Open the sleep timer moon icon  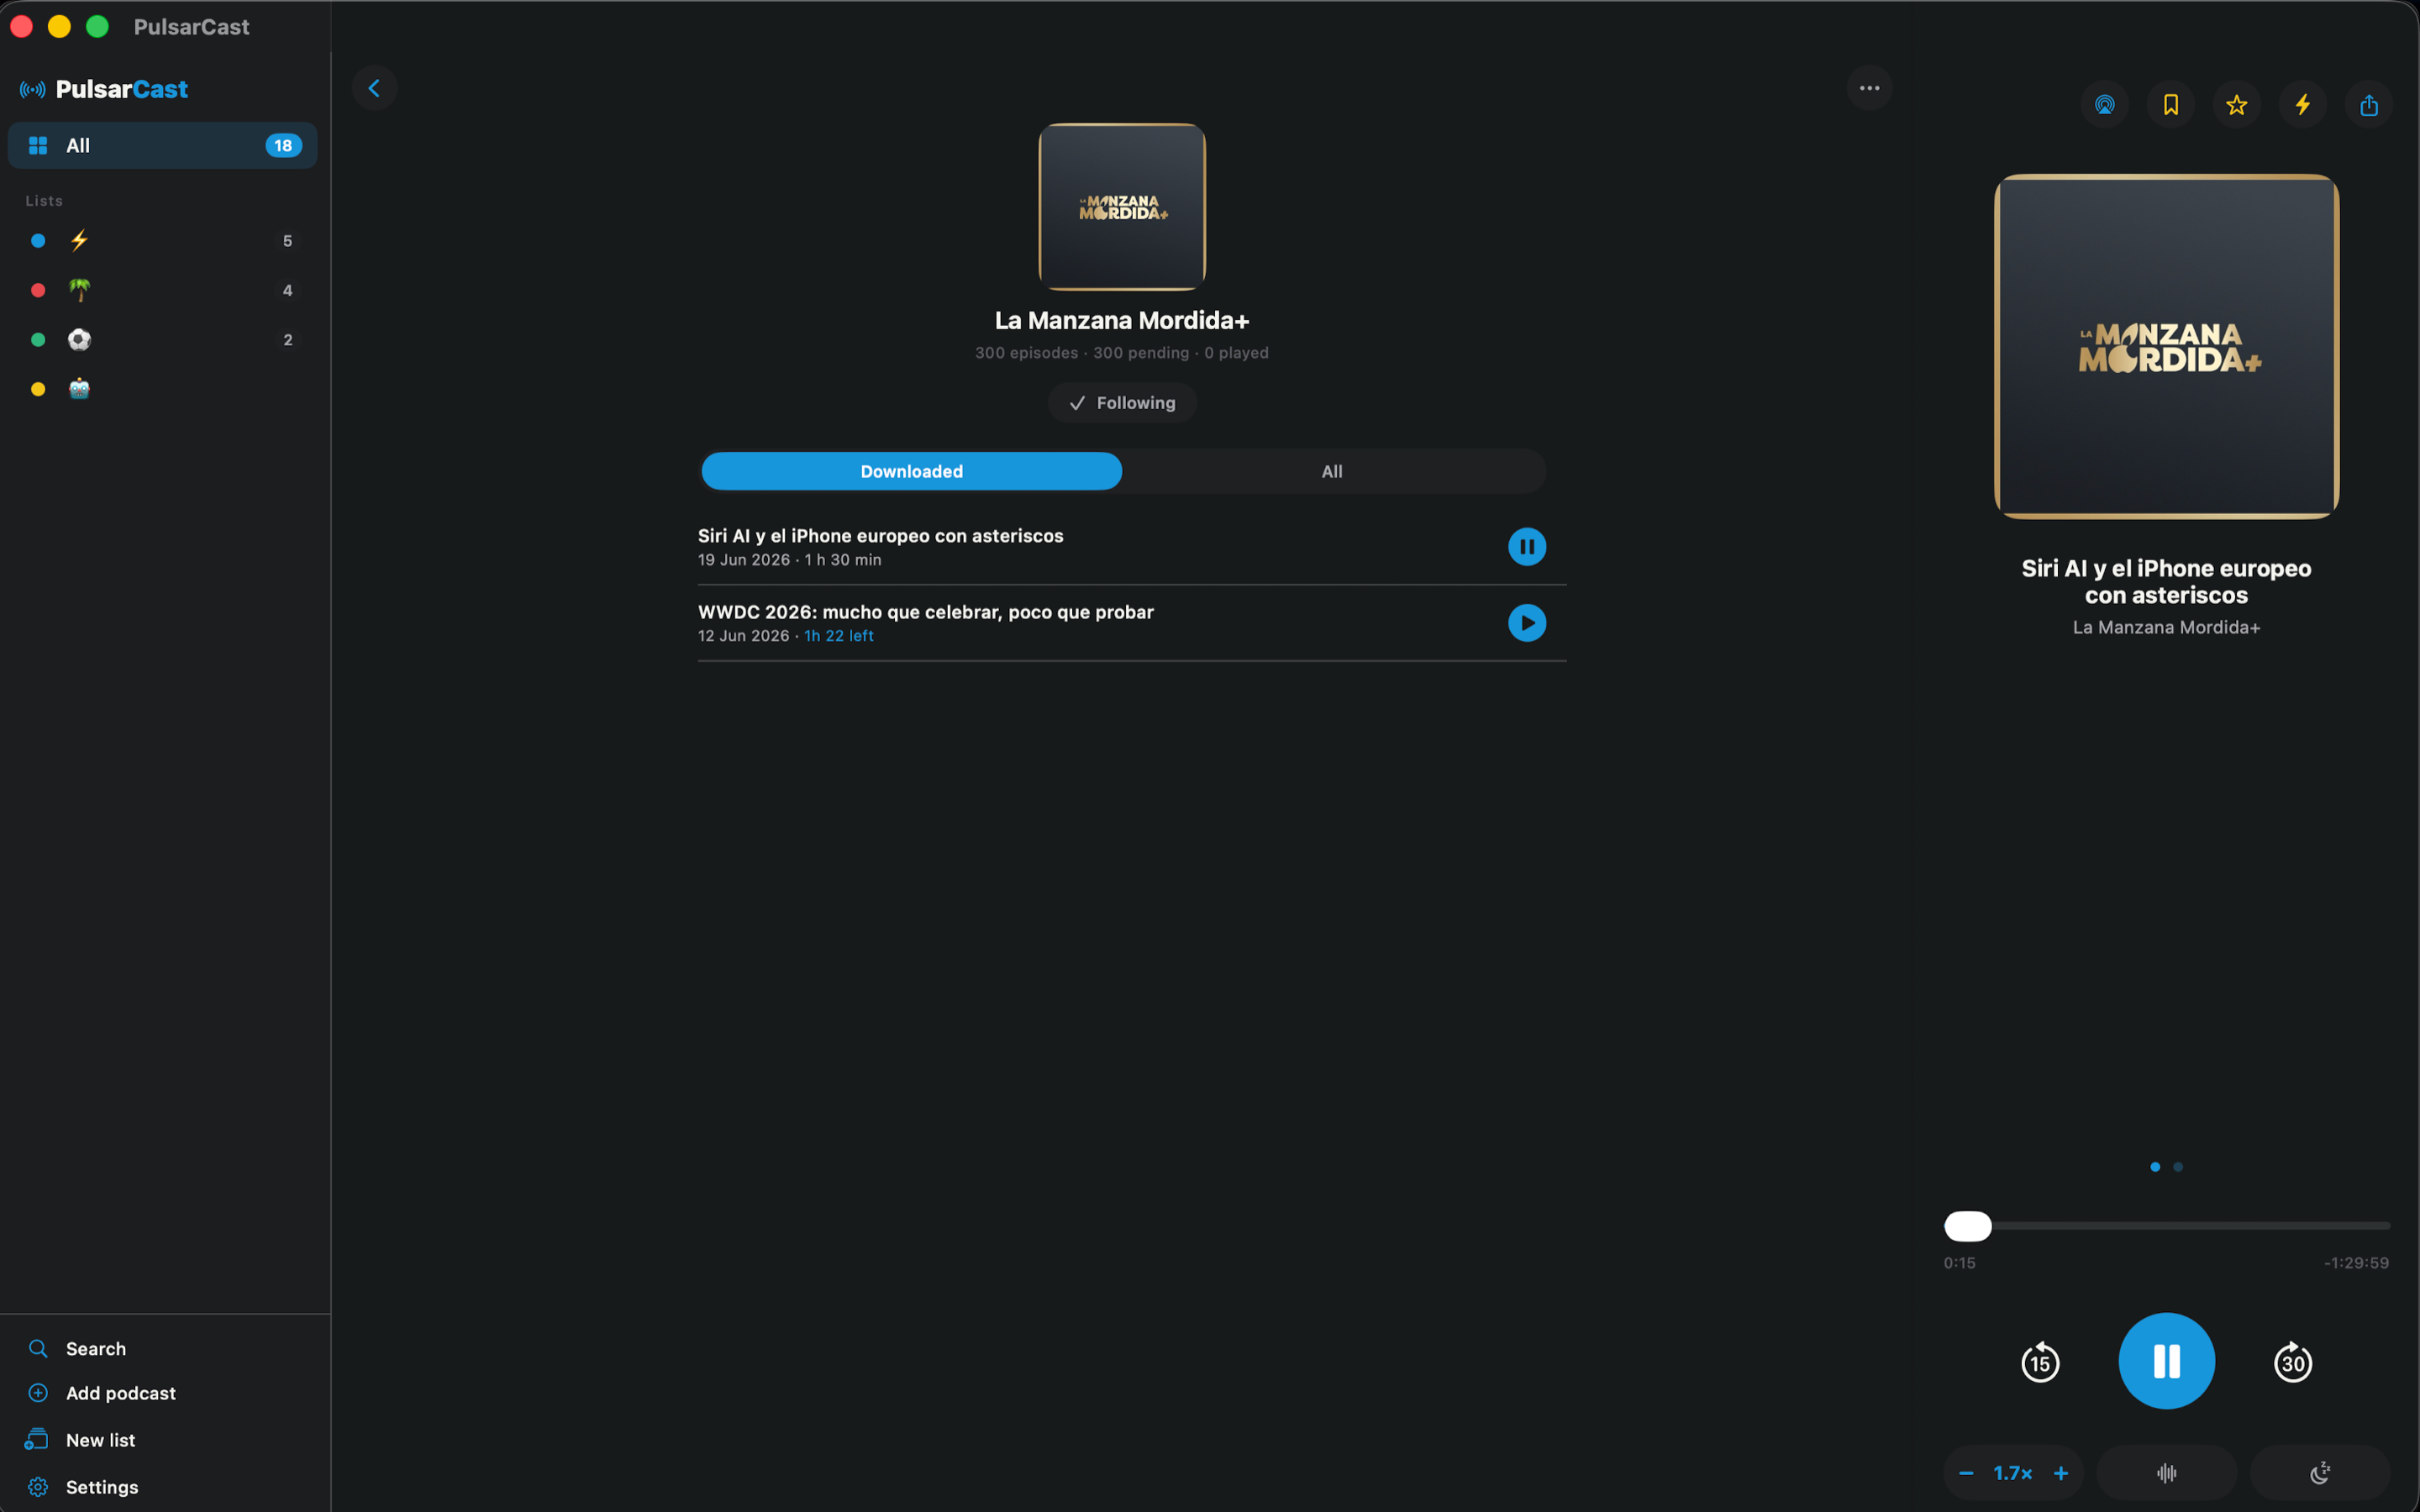point(2320,1473)
